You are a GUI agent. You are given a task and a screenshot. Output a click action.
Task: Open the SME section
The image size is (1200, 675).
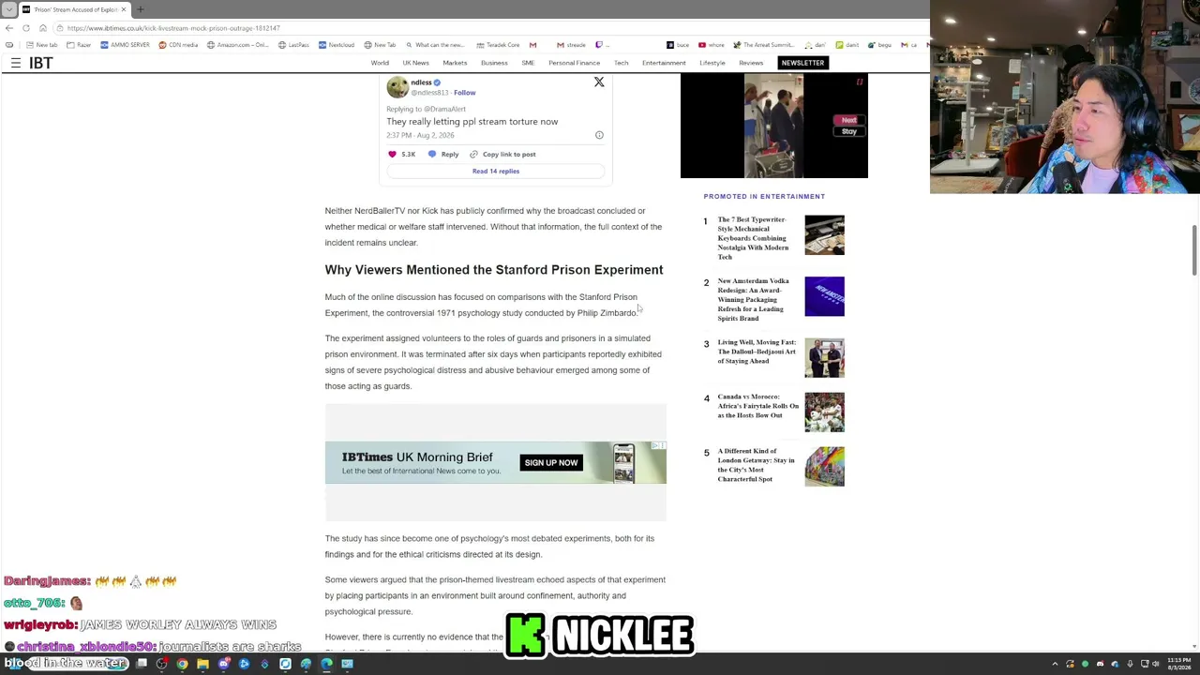click(x=528, y=63)
